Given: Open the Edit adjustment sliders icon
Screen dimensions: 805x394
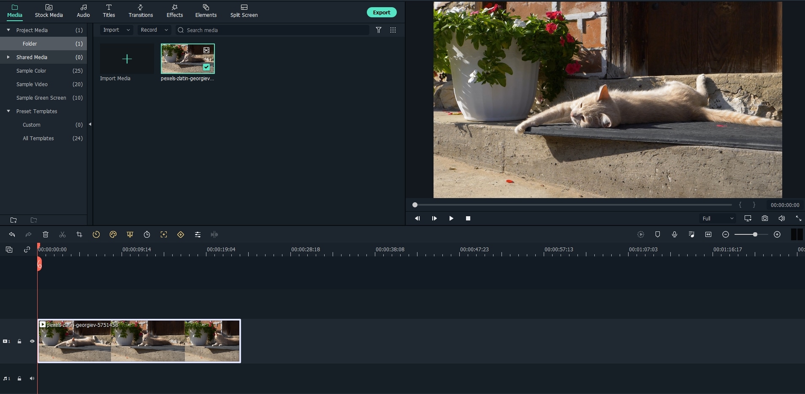Looking at the screenshot, I should click(x=198, y=234).
